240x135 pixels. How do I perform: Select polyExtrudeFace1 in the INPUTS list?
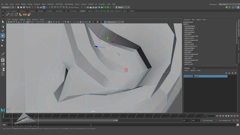pos(190,46)
